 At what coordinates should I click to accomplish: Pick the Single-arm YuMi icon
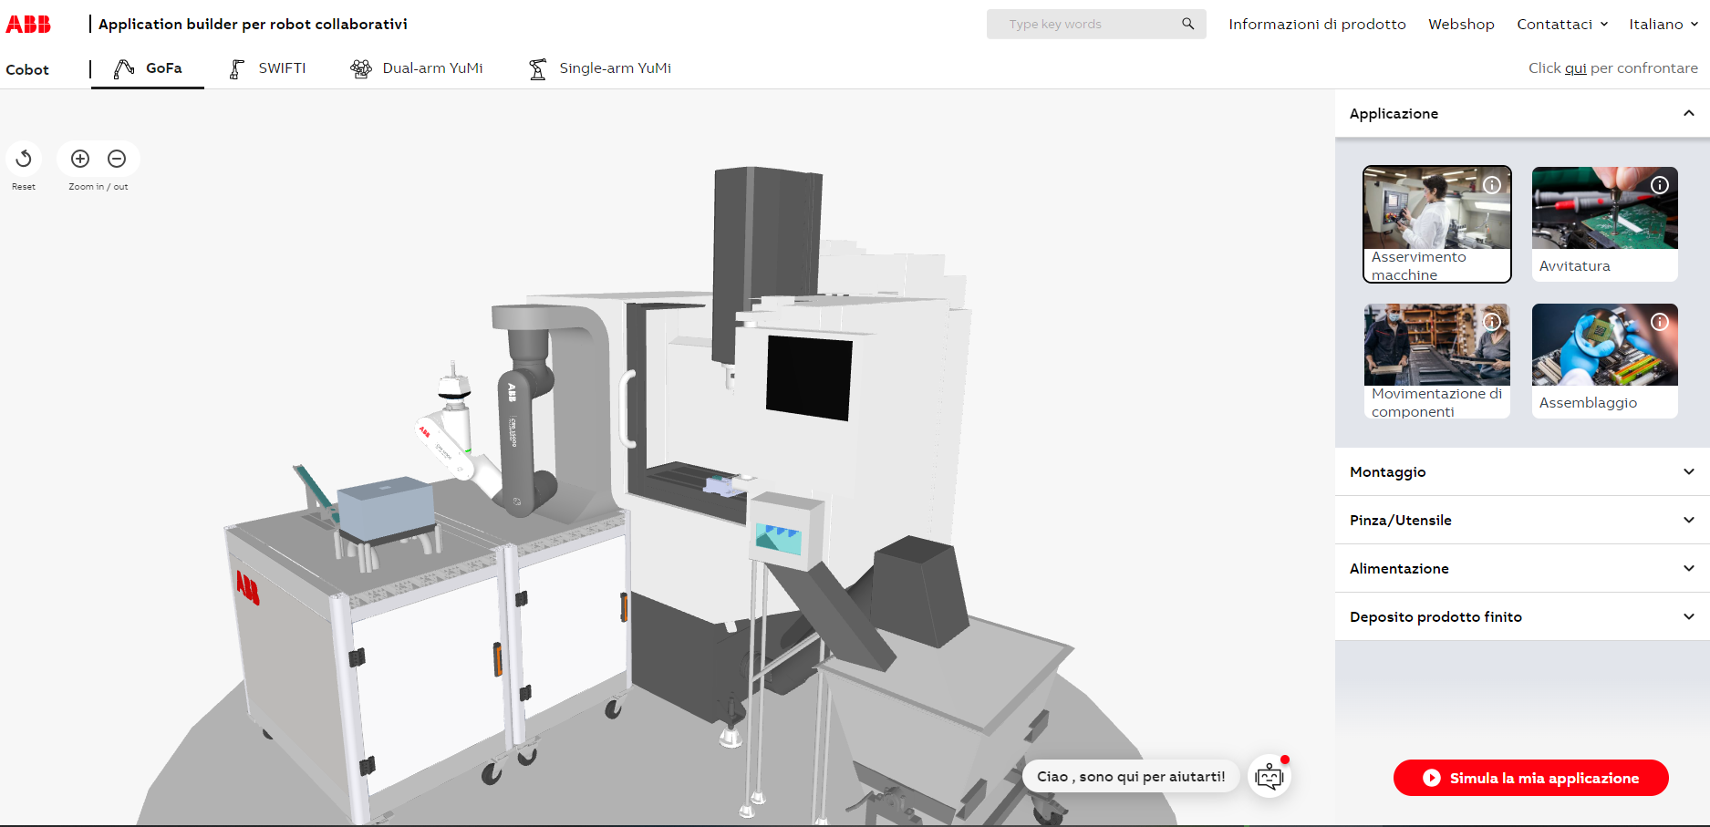pyautogui.click(x=535, y=67)
